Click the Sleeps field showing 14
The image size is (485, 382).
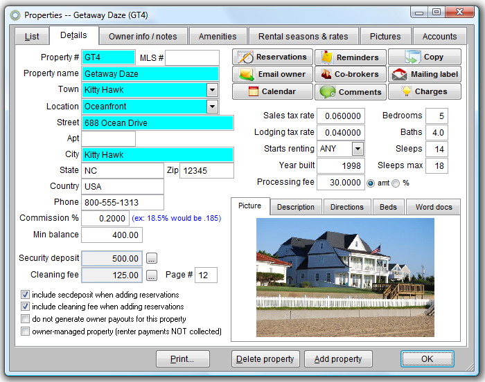pos(436,149)
